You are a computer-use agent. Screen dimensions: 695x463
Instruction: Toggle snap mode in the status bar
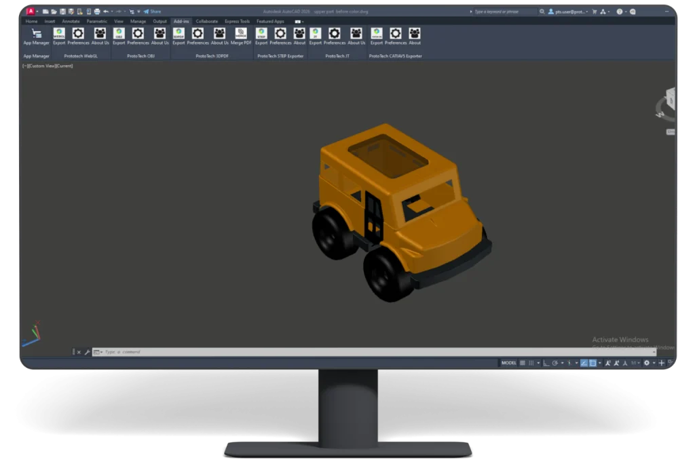tap(532, 363)
